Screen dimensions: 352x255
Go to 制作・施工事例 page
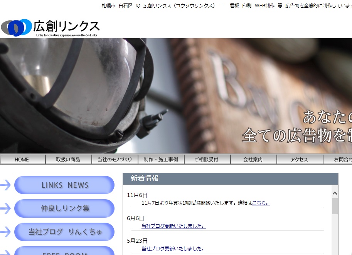(161, 159)
